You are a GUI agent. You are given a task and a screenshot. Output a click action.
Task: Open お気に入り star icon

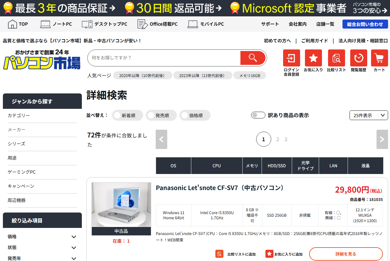coord(313,58)
